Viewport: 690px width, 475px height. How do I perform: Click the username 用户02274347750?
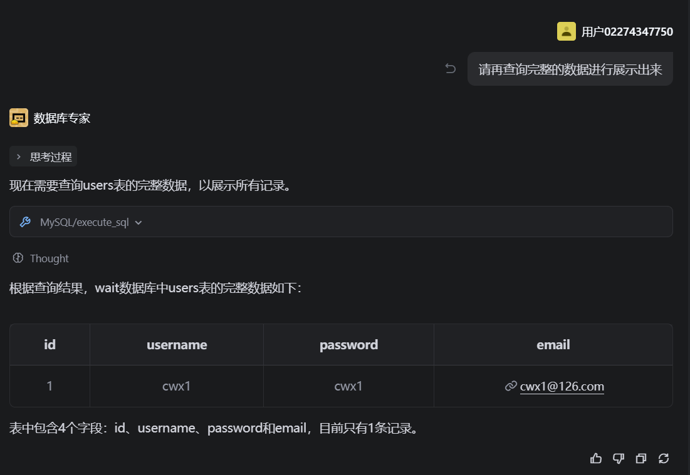[627, 32]
